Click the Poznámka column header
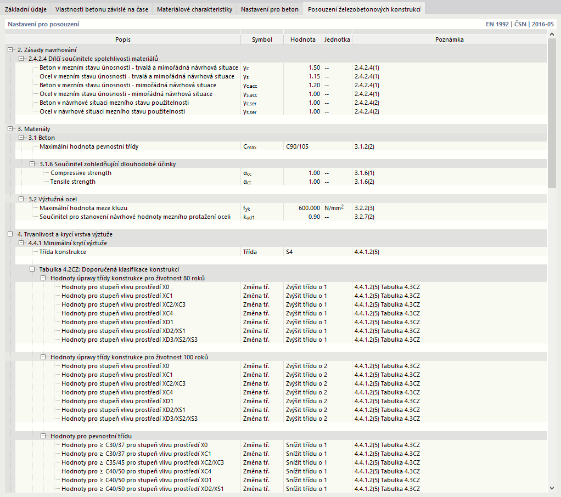The width and height of the screenshot is (561, 497). pyautogui.click(x=450, y=39)
